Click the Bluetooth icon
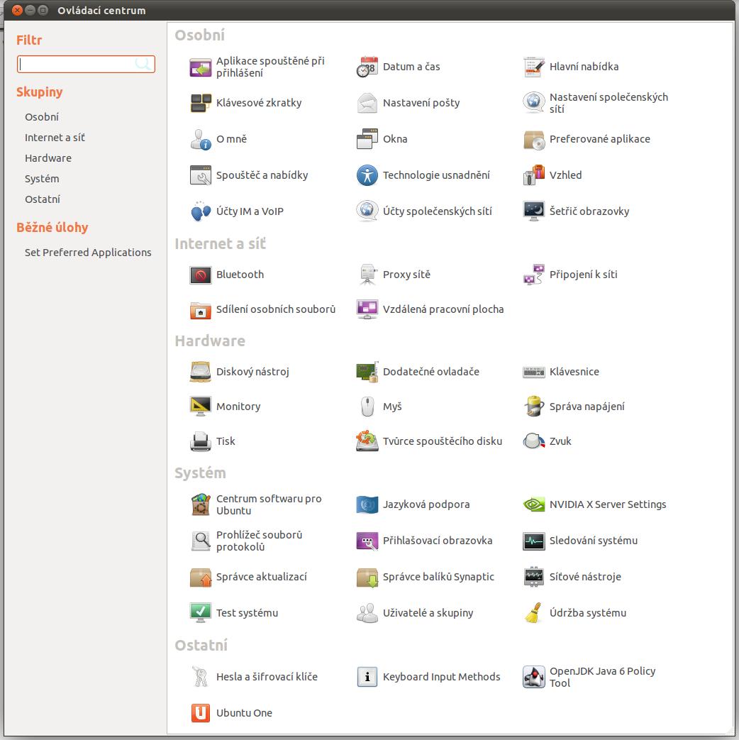Image resolution: width=739 pixels, height=740 pixels. point(201,275)
